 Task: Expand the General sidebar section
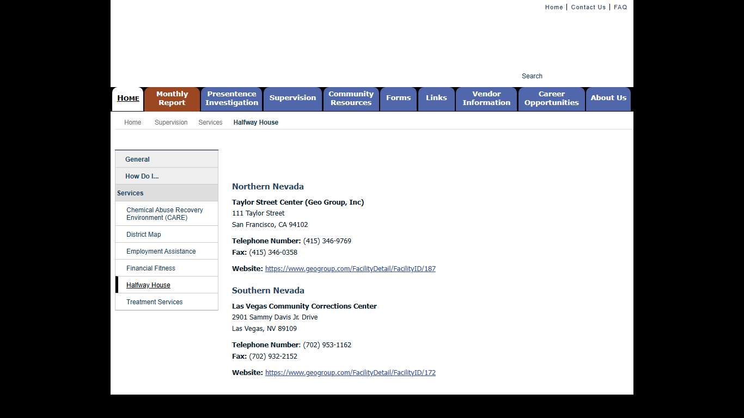pos(137,159)
